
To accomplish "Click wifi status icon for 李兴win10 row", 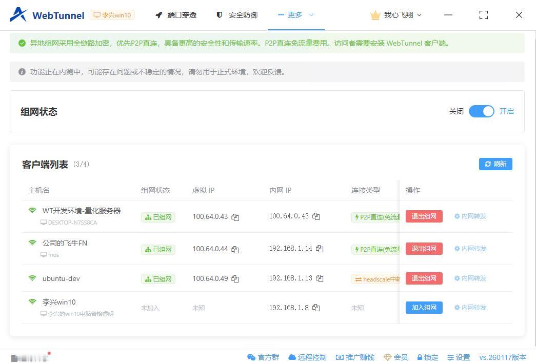I will click(32, 302).
